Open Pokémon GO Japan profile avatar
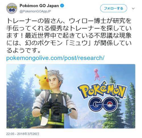The height and width of the screenshot is (138, 142). (x=12, y=9)
